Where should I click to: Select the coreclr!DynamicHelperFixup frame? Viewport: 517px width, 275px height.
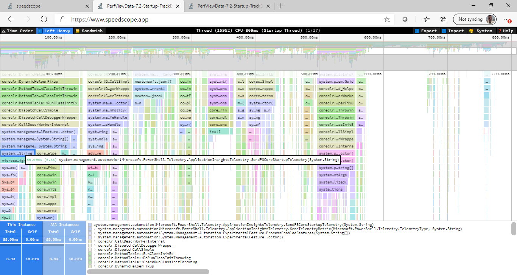(39, 82)
